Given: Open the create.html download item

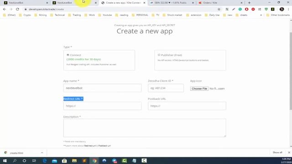Looking at the screenshot, I should coord(16,153).
